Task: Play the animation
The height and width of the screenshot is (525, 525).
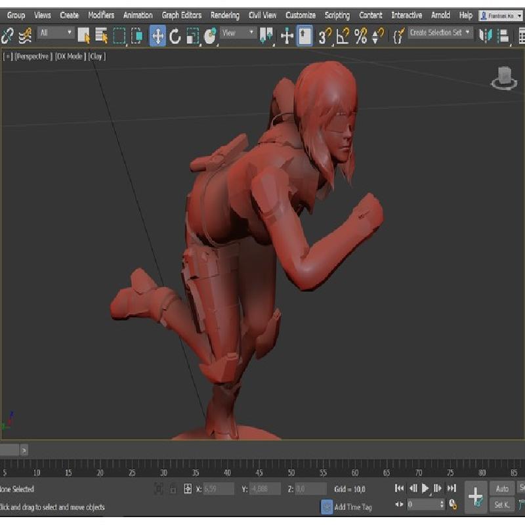Action: point(425,488)
